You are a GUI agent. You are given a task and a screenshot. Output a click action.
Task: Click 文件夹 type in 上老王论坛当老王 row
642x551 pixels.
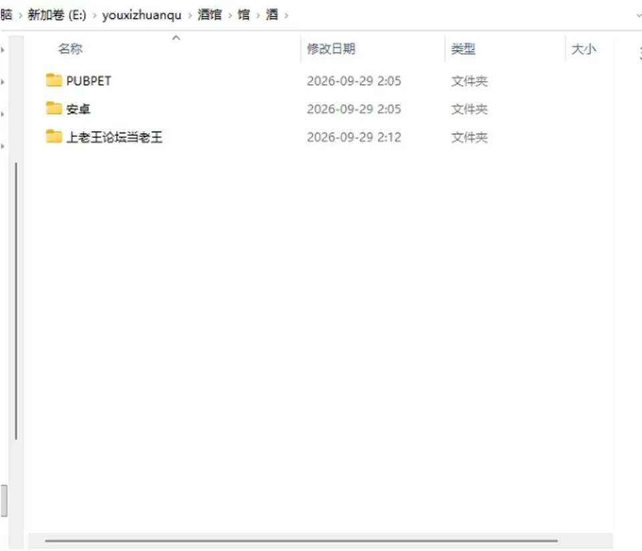point(469,137)
